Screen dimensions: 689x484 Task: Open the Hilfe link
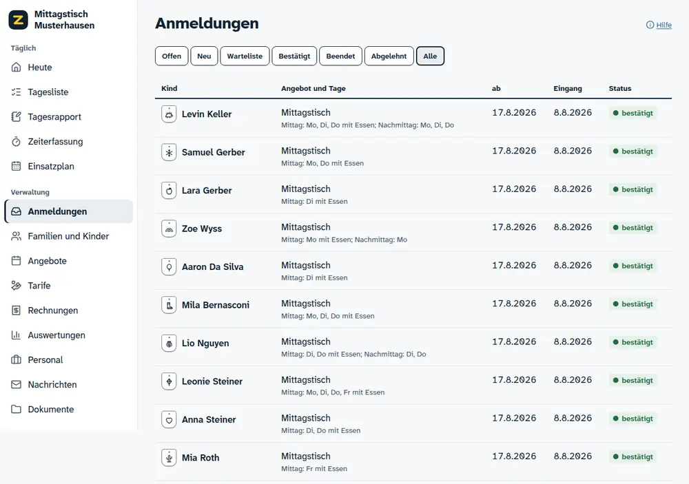(664, 25)
